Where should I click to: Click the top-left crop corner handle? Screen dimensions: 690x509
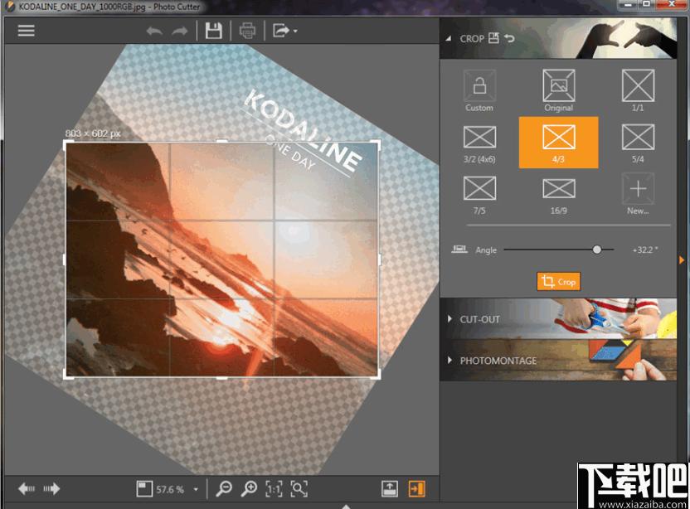[x=66, y=143]
